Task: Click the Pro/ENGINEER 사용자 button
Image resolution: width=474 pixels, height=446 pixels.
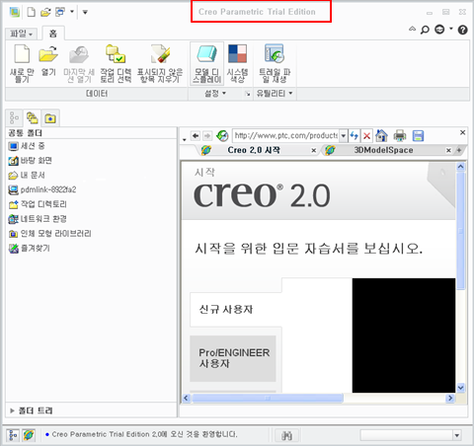Action: pos(233,358)
